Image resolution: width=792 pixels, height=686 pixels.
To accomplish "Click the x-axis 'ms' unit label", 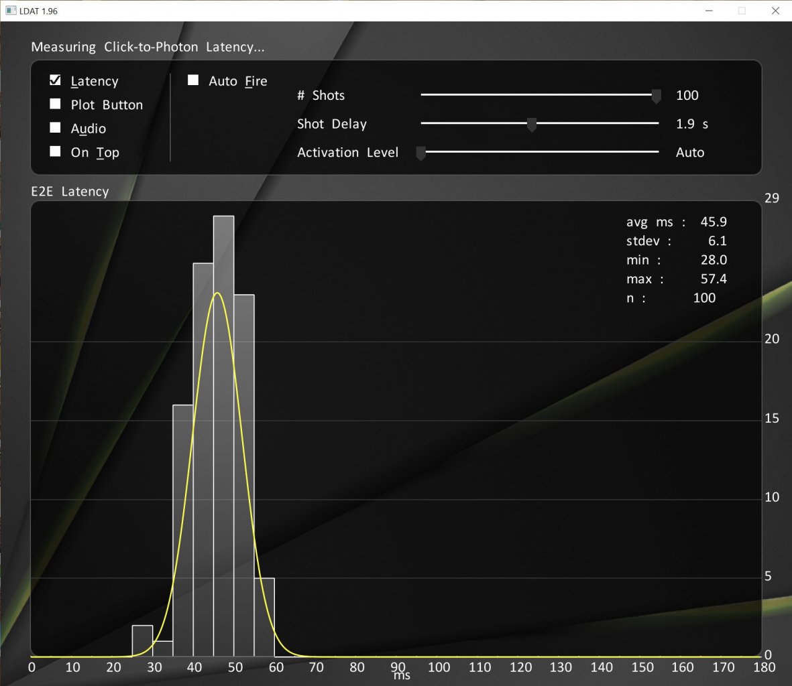I will pos(402,676).
